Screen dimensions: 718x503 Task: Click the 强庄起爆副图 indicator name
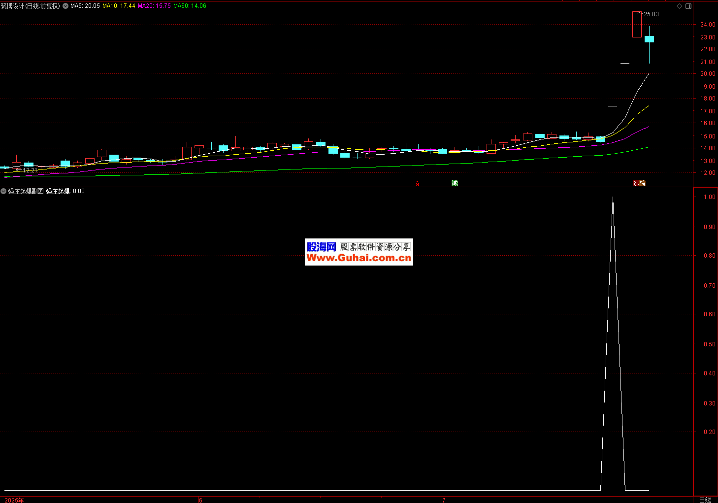point(26,191)
